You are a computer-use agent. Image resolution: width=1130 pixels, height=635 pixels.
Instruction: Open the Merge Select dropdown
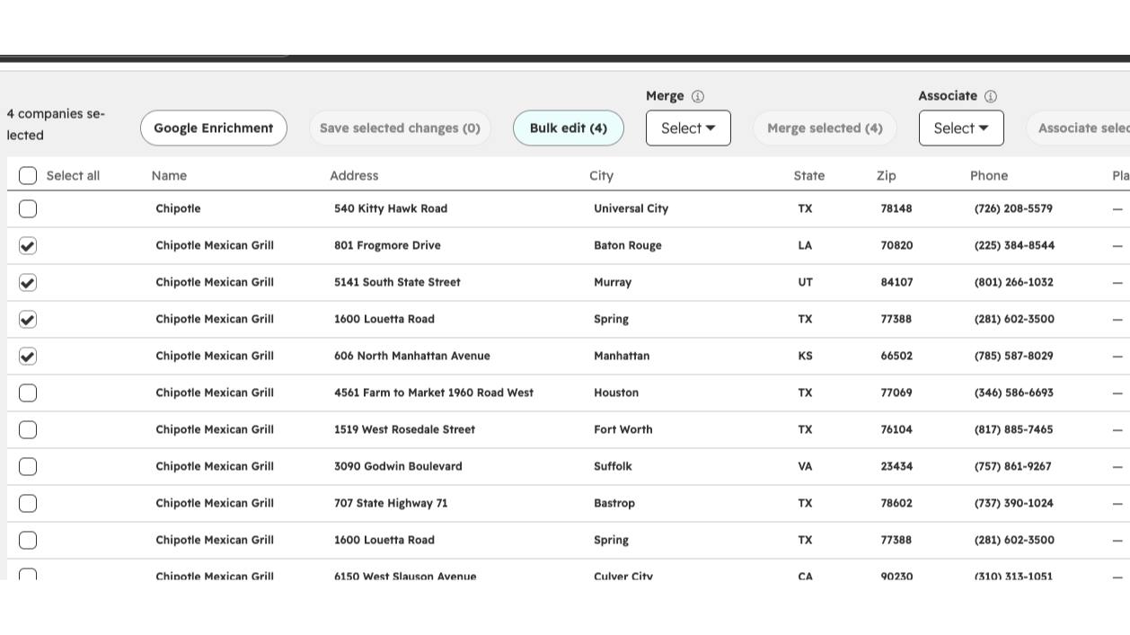(688, 128)
